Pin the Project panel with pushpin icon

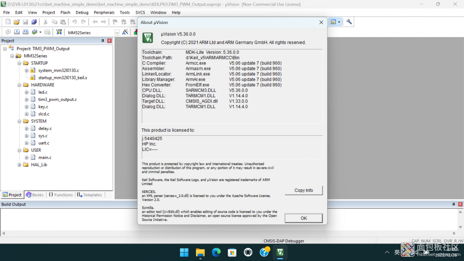103,41
